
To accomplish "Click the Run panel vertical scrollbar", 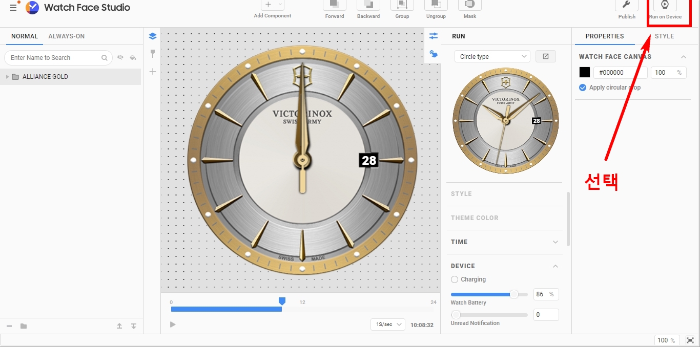I will (567, 219).
